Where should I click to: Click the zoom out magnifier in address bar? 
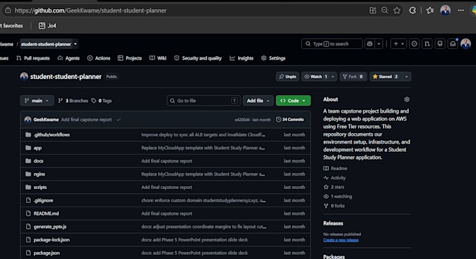pos(384,10)
